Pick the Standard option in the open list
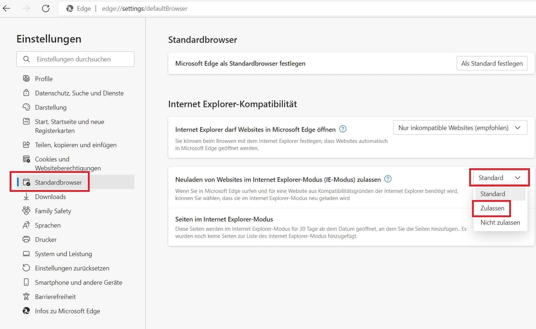The height and width of the screenshot is (329, 536). tap(492, 194)
